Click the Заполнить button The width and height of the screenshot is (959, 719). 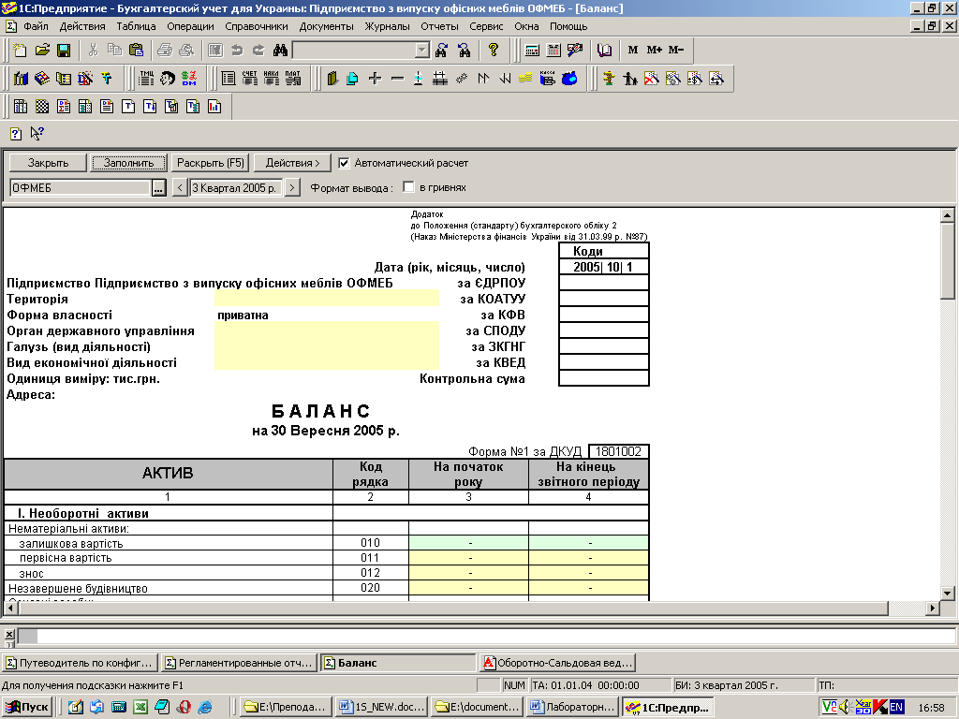128,163
